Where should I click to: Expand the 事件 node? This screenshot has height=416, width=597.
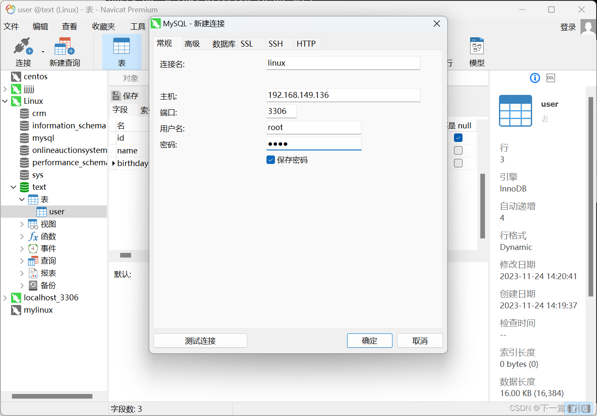[x=22, y=249]
